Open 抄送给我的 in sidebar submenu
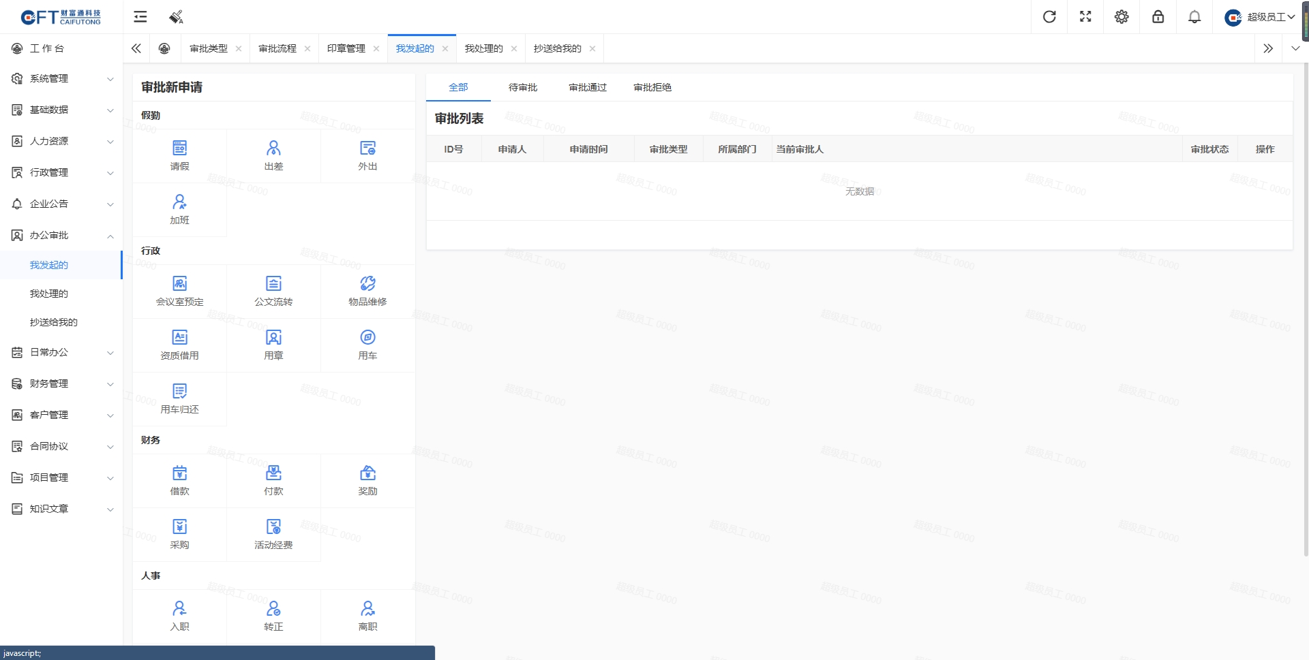This screenshot has height=660, width=1309. pyautogui.click(x=61, y=322)
